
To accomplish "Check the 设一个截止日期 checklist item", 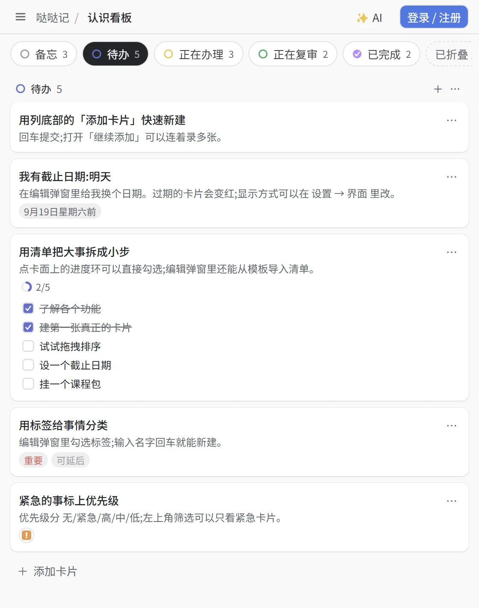I will (x=28, y=365).
